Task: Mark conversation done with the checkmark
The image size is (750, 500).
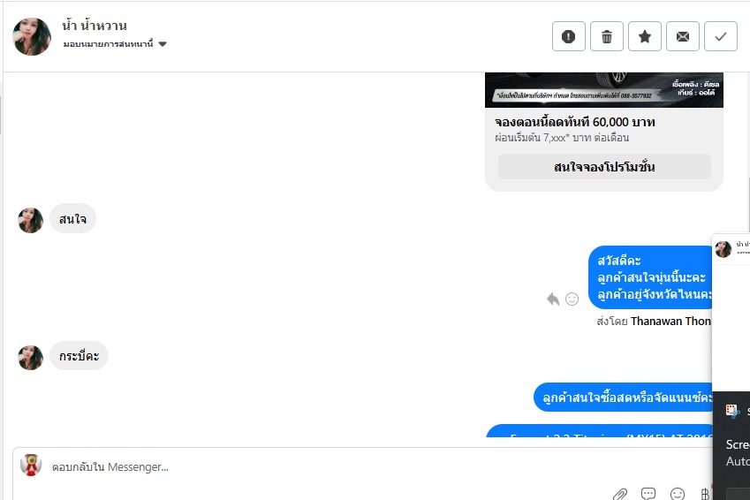Action: pyautogui.click(x=720, y=36)
